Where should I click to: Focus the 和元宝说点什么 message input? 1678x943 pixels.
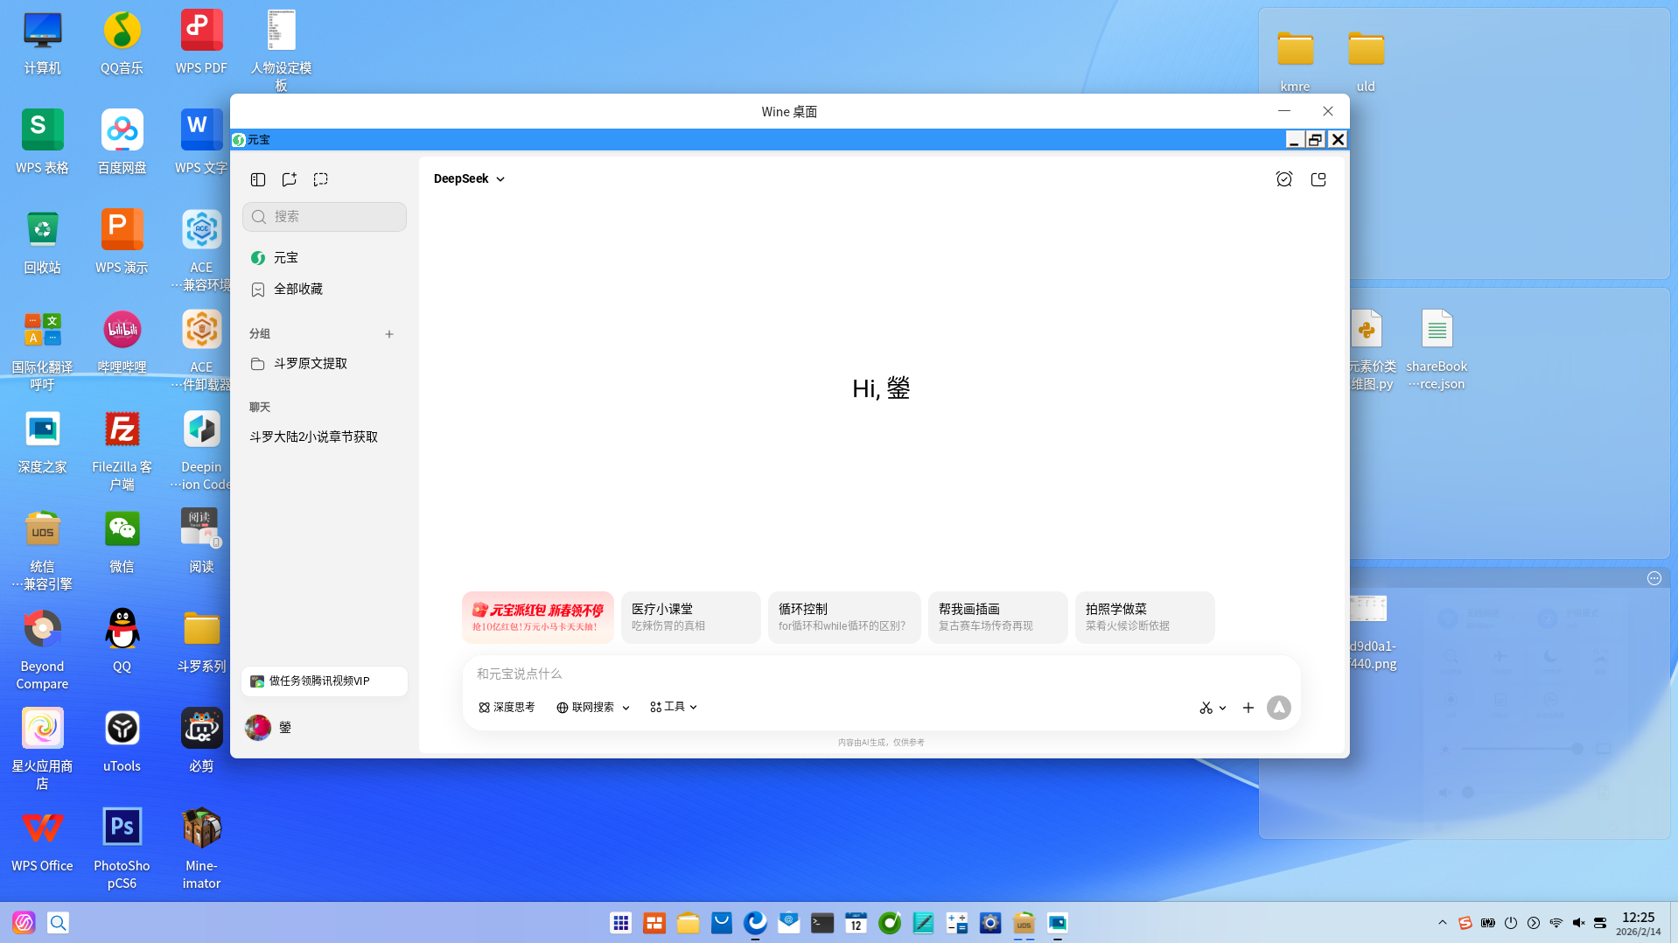[881, 674]
